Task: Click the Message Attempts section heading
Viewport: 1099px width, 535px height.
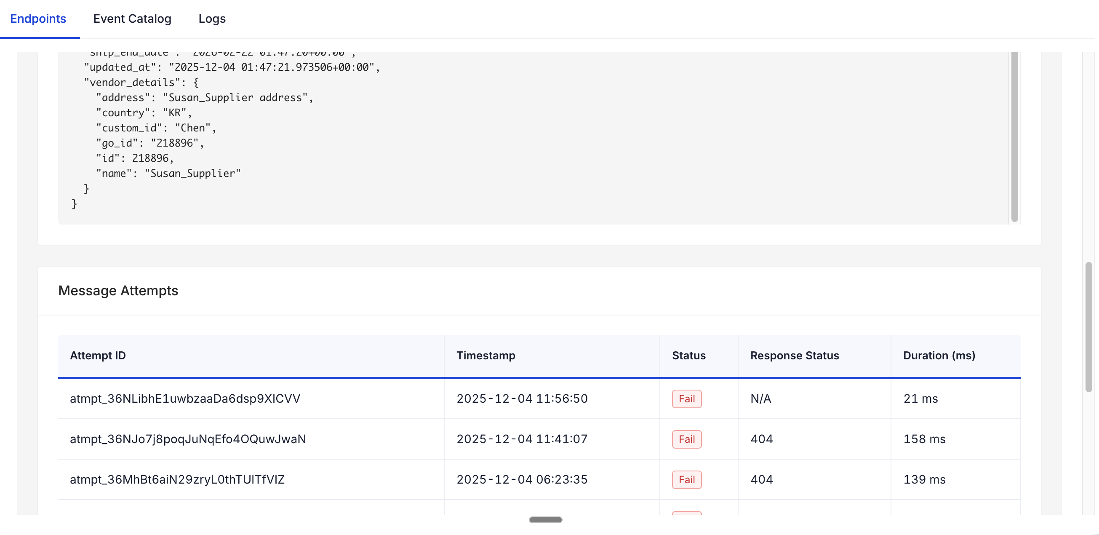Action: (118, 290)
